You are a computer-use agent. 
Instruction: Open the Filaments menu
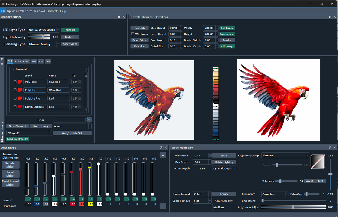point(53,11)
